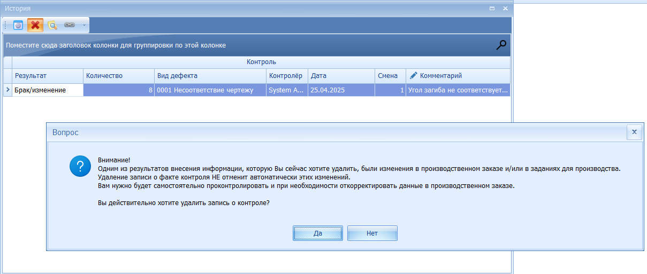Image resolution: width=647 pixels, height=274 pixels.
Task: Click the group-by column drop area text
Action: tap(116, 45)
